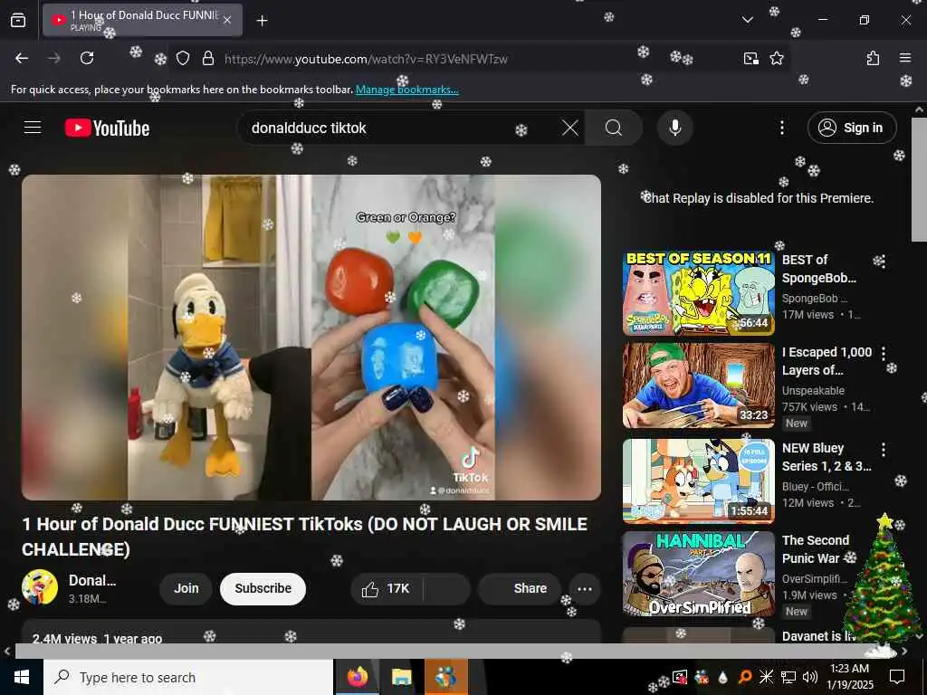The height and width of the screenshot is (695, 927).
Task: Open the BEST OF SEASON 11 SpongeBob thumbnail
Action: [x=698, y=292]
